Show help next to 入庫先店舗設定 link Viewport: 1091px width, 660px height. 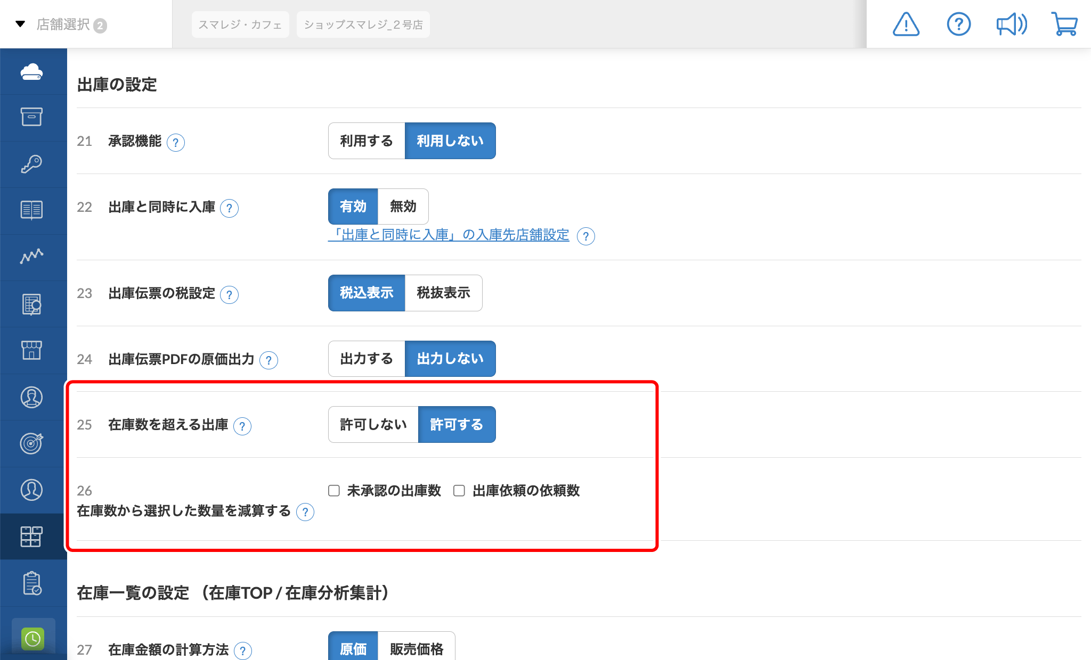(x=586, y=236)
